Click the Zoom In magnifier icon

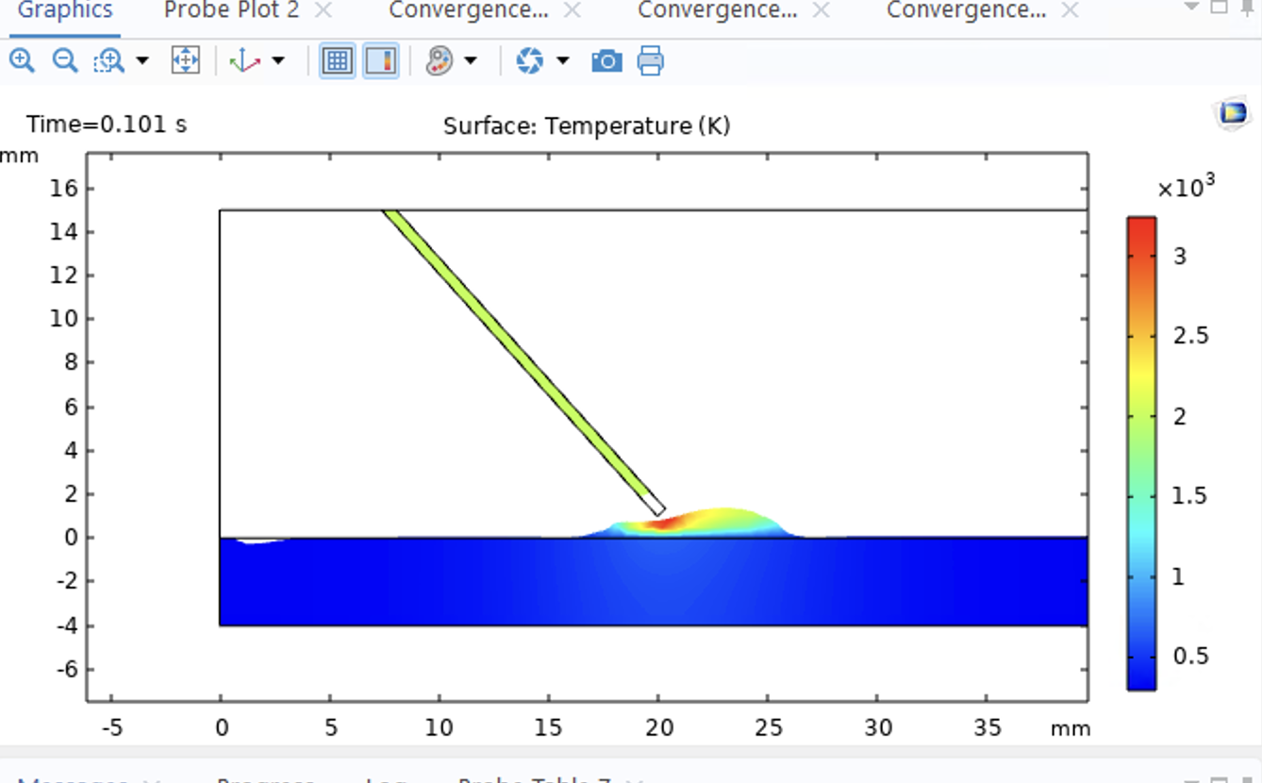[x=22, y=61]
